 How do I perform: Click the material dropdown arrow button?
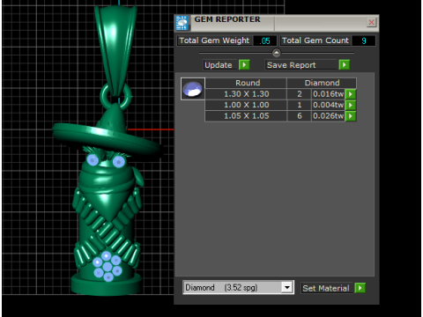(287, 287)
